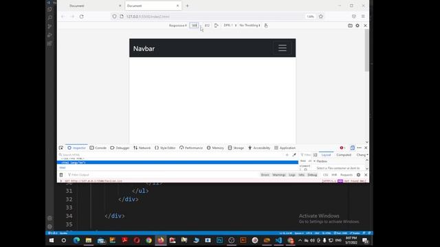Click the viewport height input field
This screenshot has height=247, width=440.
207,25
